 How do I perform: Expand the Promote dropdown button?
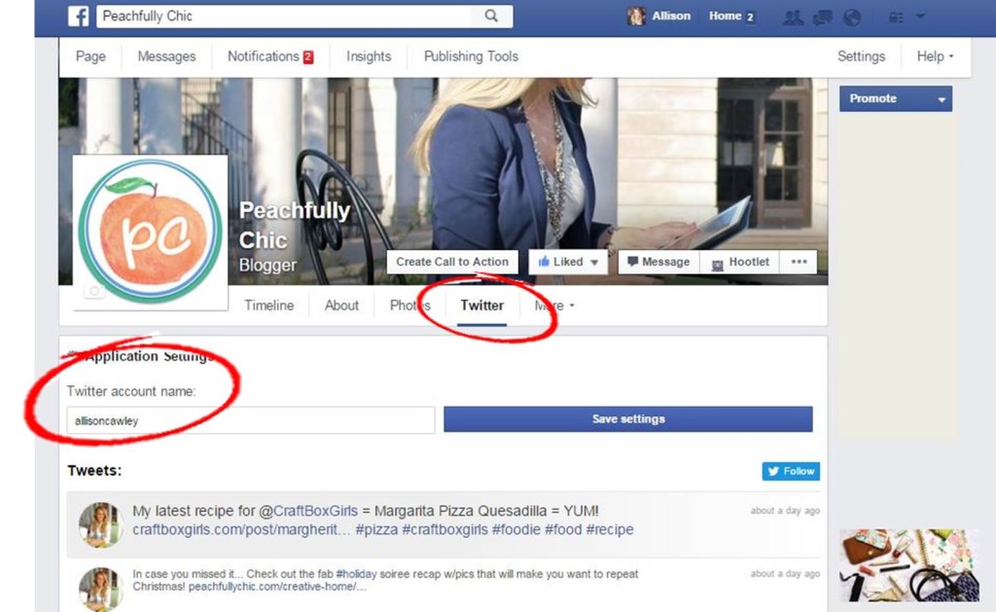[x=896, y=99]
